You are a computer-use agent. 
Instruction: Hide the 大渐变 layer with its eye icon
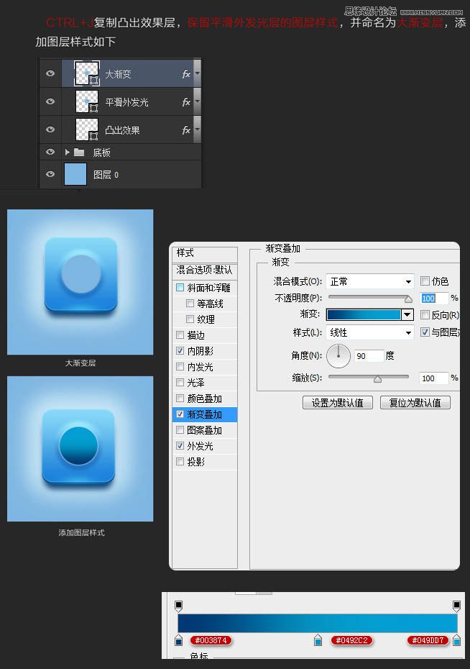[x=50, y=73]
